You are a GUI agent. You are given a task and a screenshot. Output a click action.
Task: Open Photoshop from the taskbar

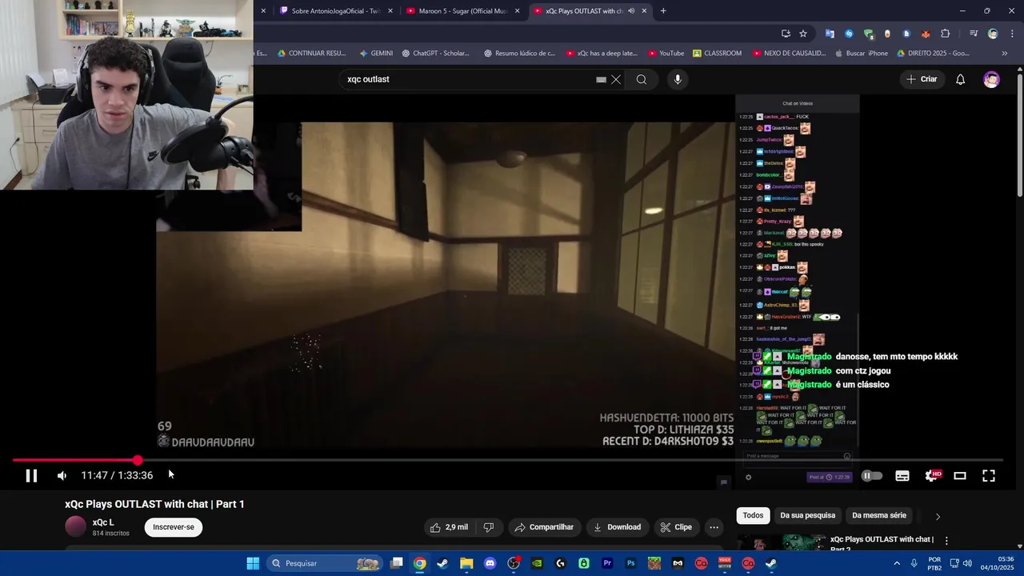click(x=630, y=563)
